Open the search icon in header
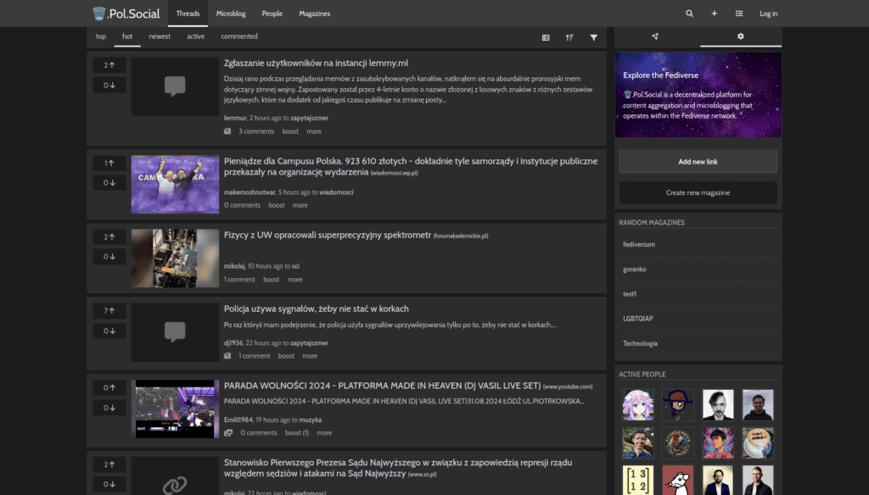This screenshot has width=869, height=495. pyautogui.click(x=689, y=14)
